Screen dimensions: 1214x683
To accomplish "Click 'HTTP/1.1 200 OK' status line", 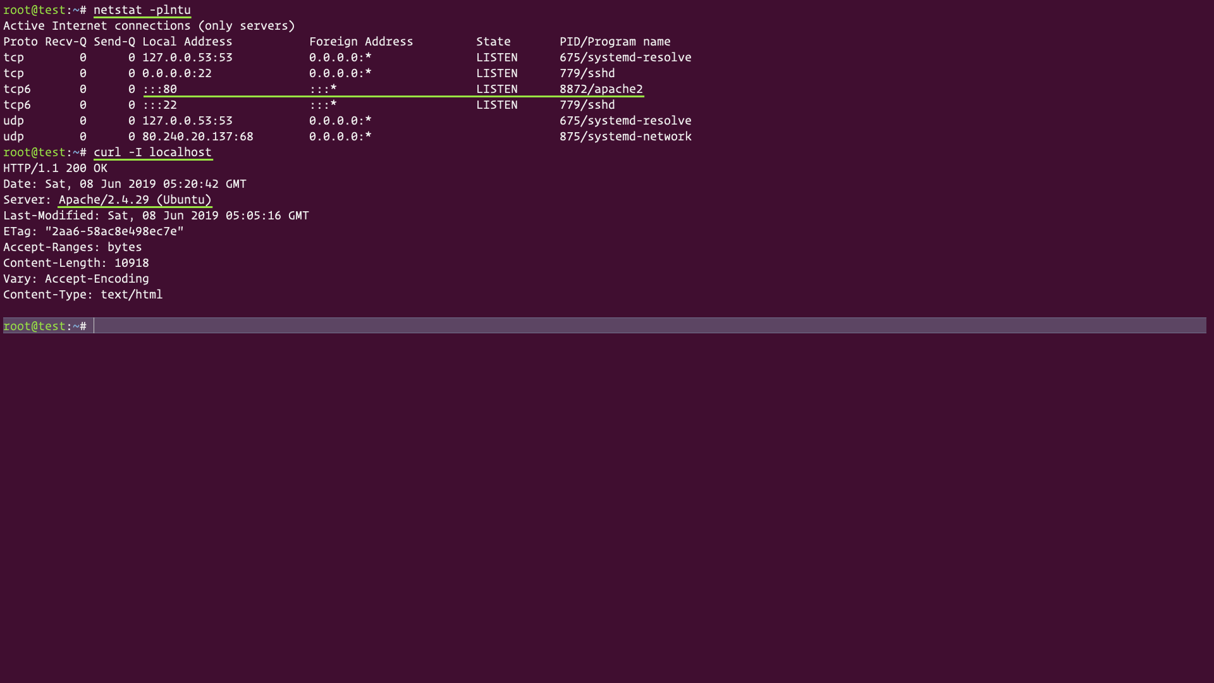I will point(56,168).
